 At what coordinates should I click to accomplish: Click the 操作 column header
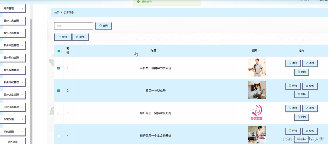(x=301, y=51)
